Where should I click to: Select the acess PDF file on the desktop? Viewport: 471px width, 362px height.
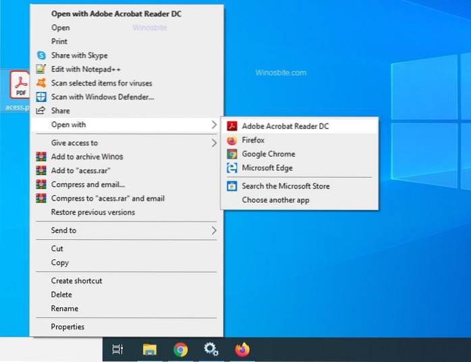click(18, 86)
